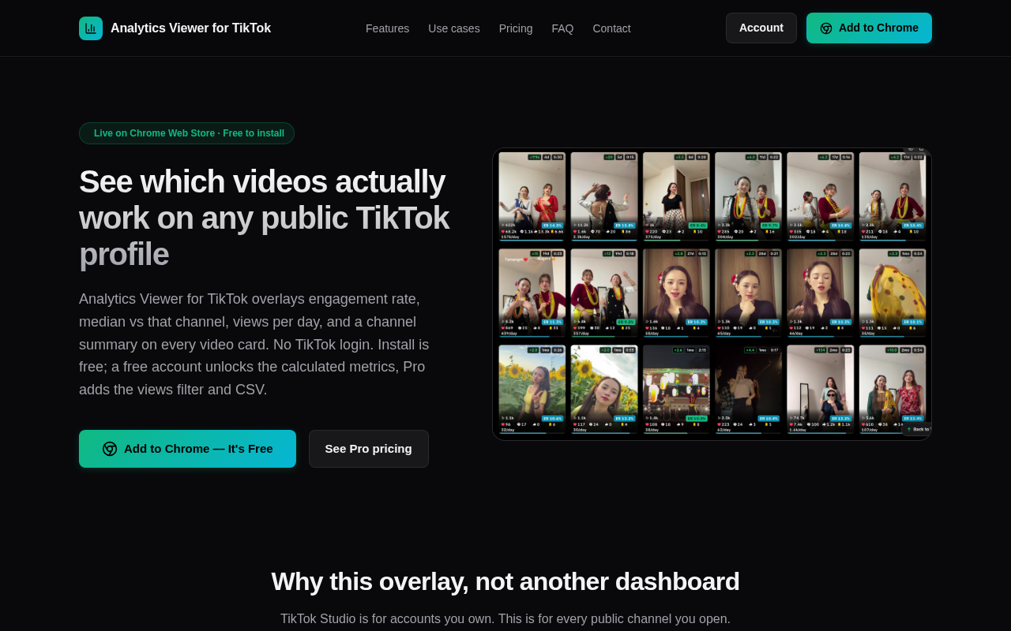Click the TikTok video grid screenshot image
Image resolution: width=1011 pixels, height=631 pixels.
[x=712, y=294]
